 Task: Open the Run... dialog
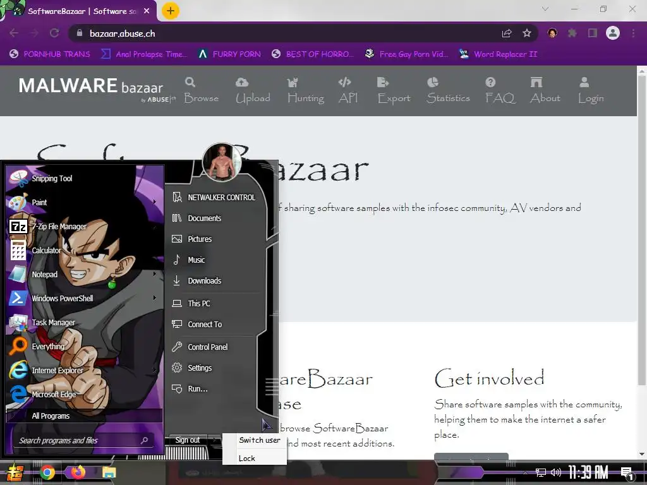(215, 388)
